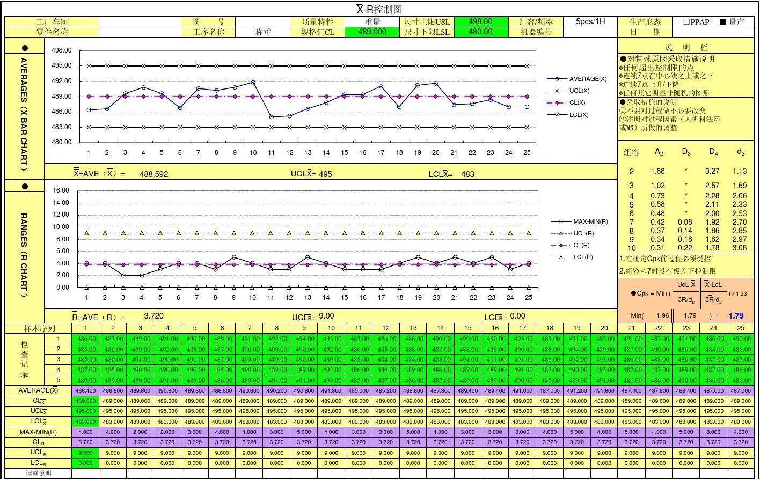
Task: Click the 488.592 grand average value
Action: [154, 174]
